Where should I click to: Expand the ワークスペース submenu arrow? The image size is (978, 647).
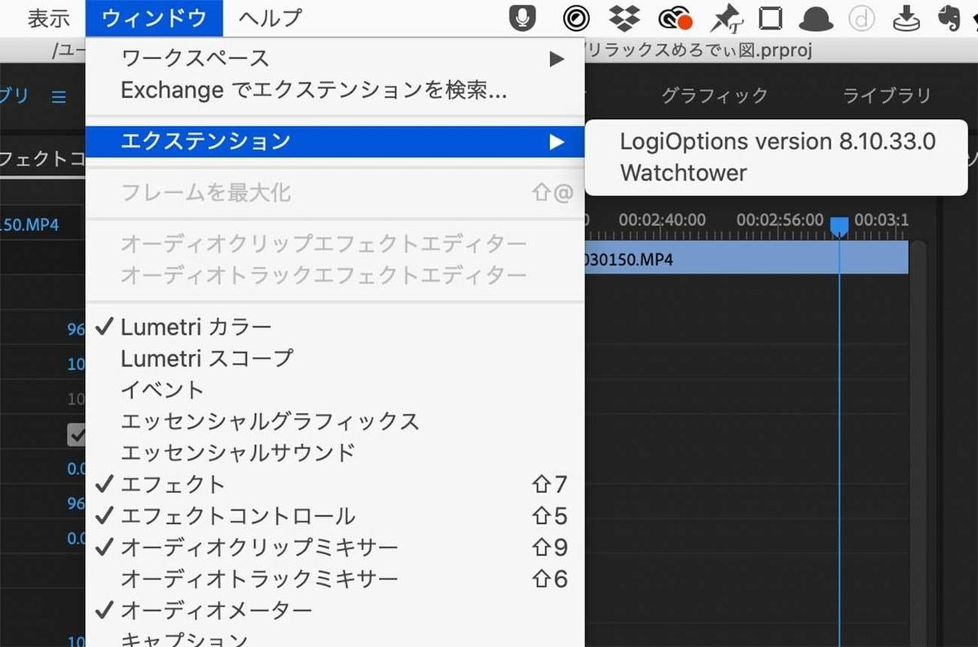pyautogui.click(x=557, y=58)
